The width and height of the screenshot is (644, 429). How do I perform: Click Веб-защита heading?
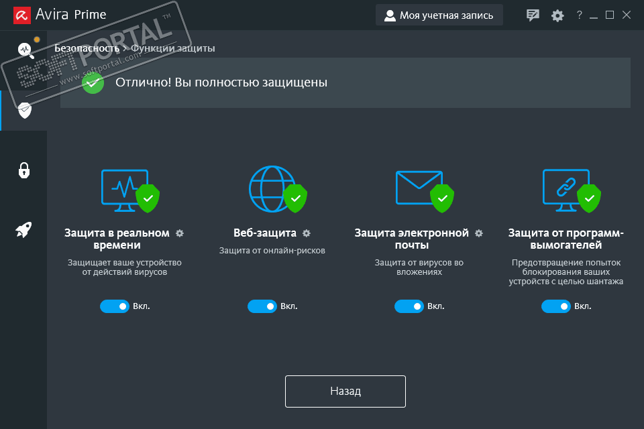[x=265, y=233]
